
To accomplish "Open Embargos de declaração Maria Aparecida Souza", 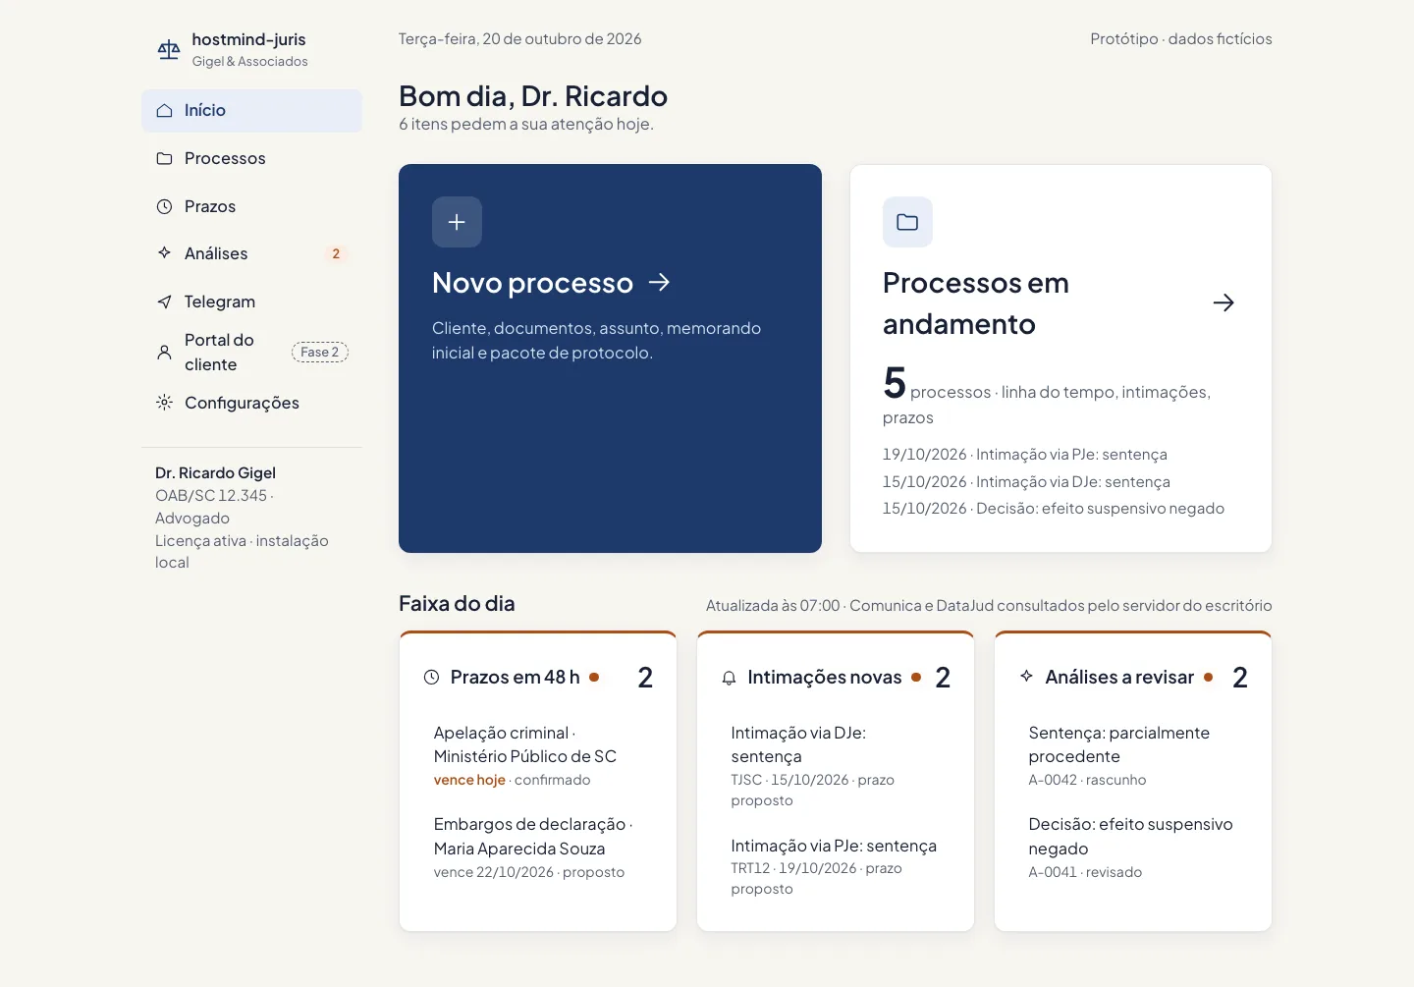I will pyautogui.click(x=538, y=847).
